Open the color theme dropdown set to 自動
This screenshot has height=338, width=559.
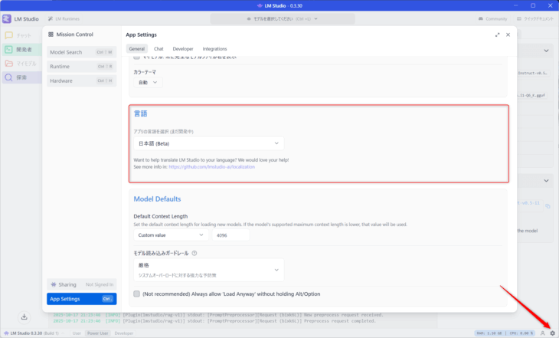(148, 82)
